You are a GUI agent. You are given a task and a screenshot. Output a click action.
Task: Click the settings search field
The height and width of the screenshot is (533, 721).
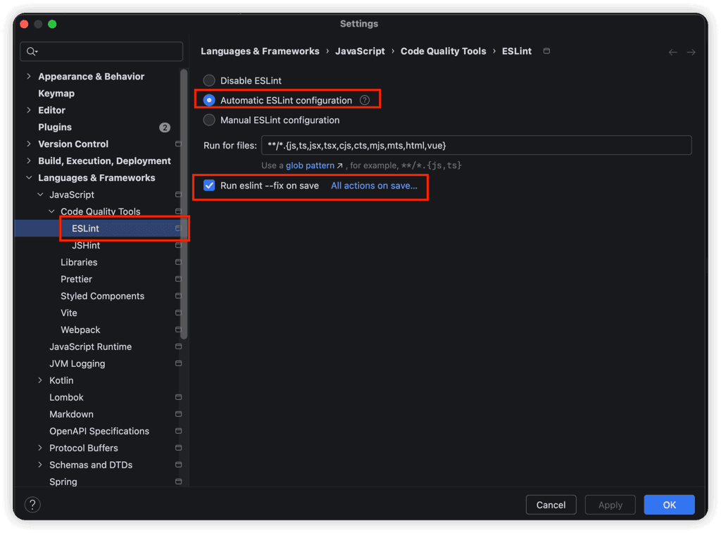[x=101, y=51]
